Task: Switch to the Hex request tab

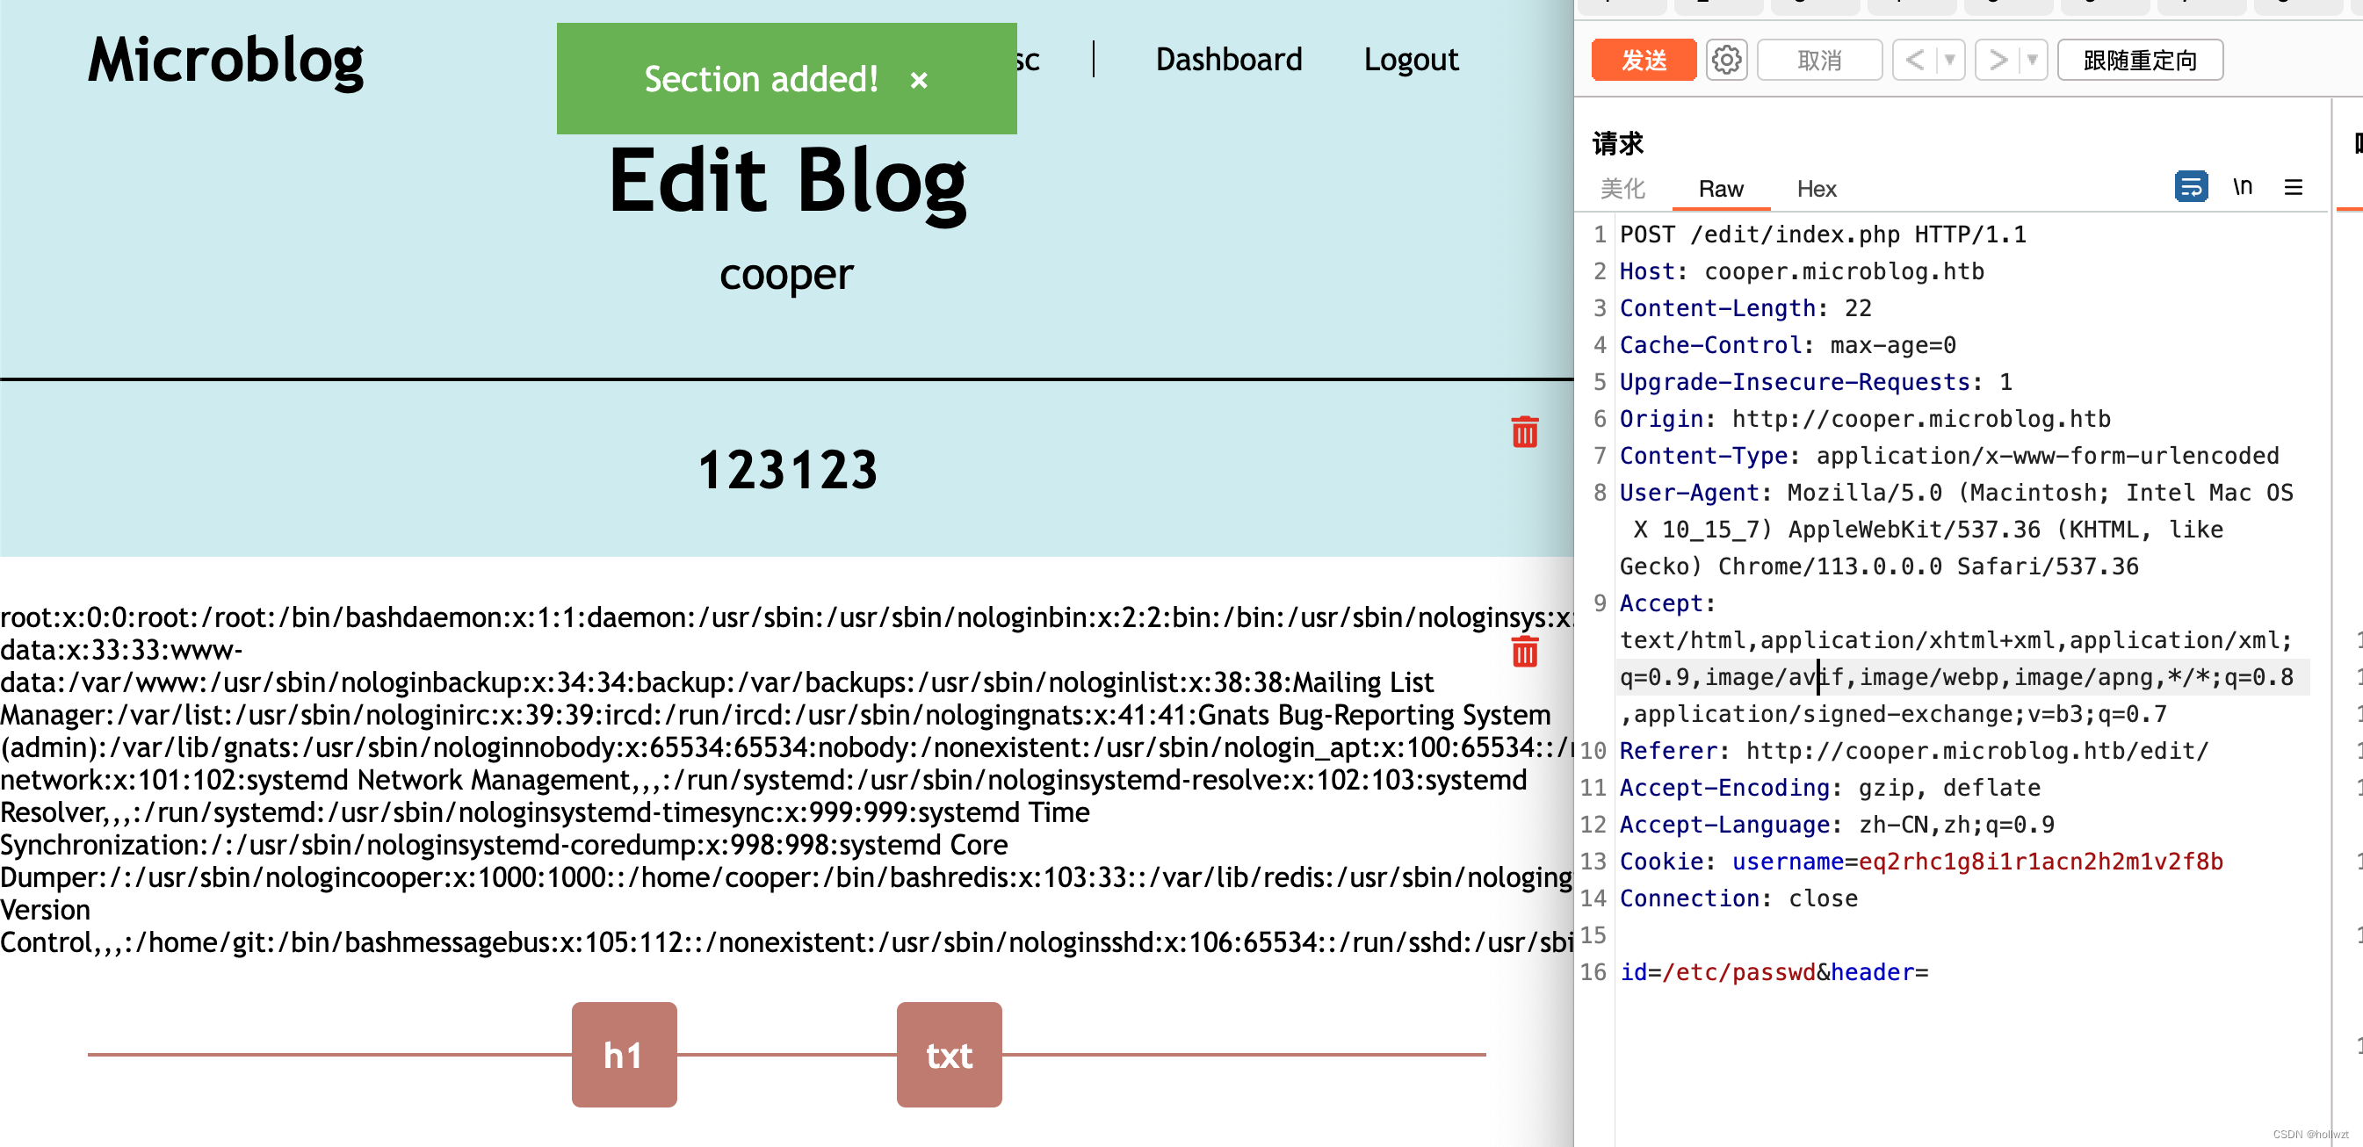Action: click(1816, 189)
